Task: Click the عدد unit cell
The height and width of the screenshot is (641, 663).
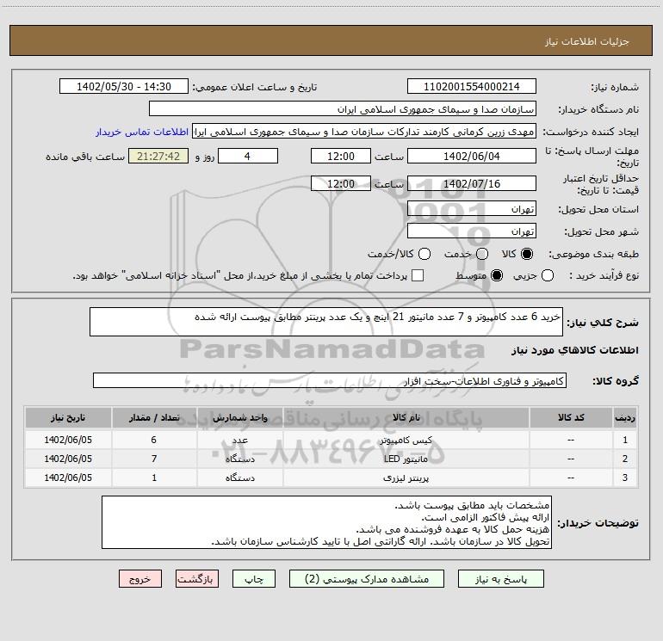Action: (239, 440)
